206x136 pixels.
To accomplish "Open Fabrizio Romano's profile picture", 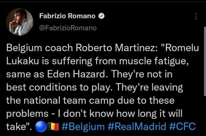I will [19, 22].
